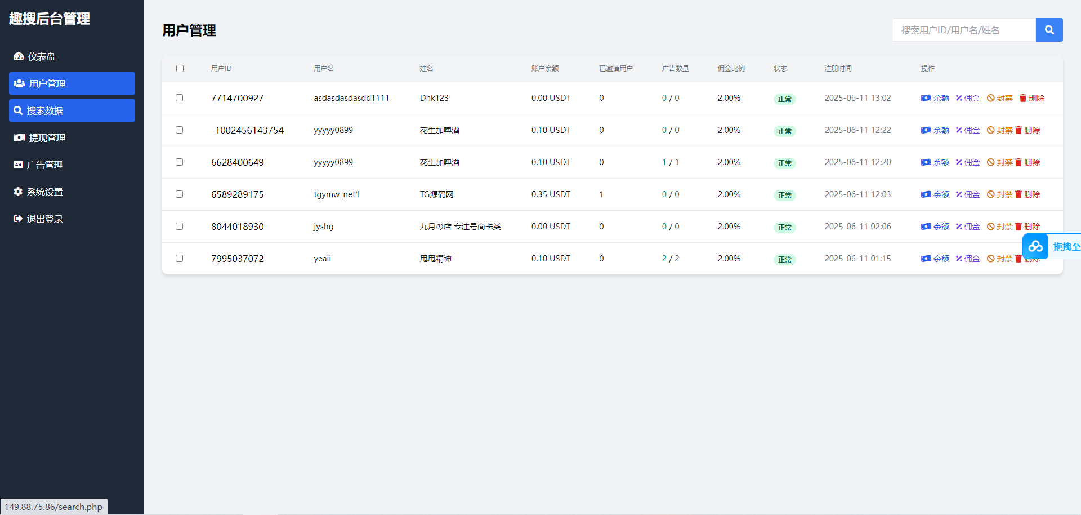1081x515 pixels.
Task: Click ban icon for user jyshg
Action: tap(990, 227)
